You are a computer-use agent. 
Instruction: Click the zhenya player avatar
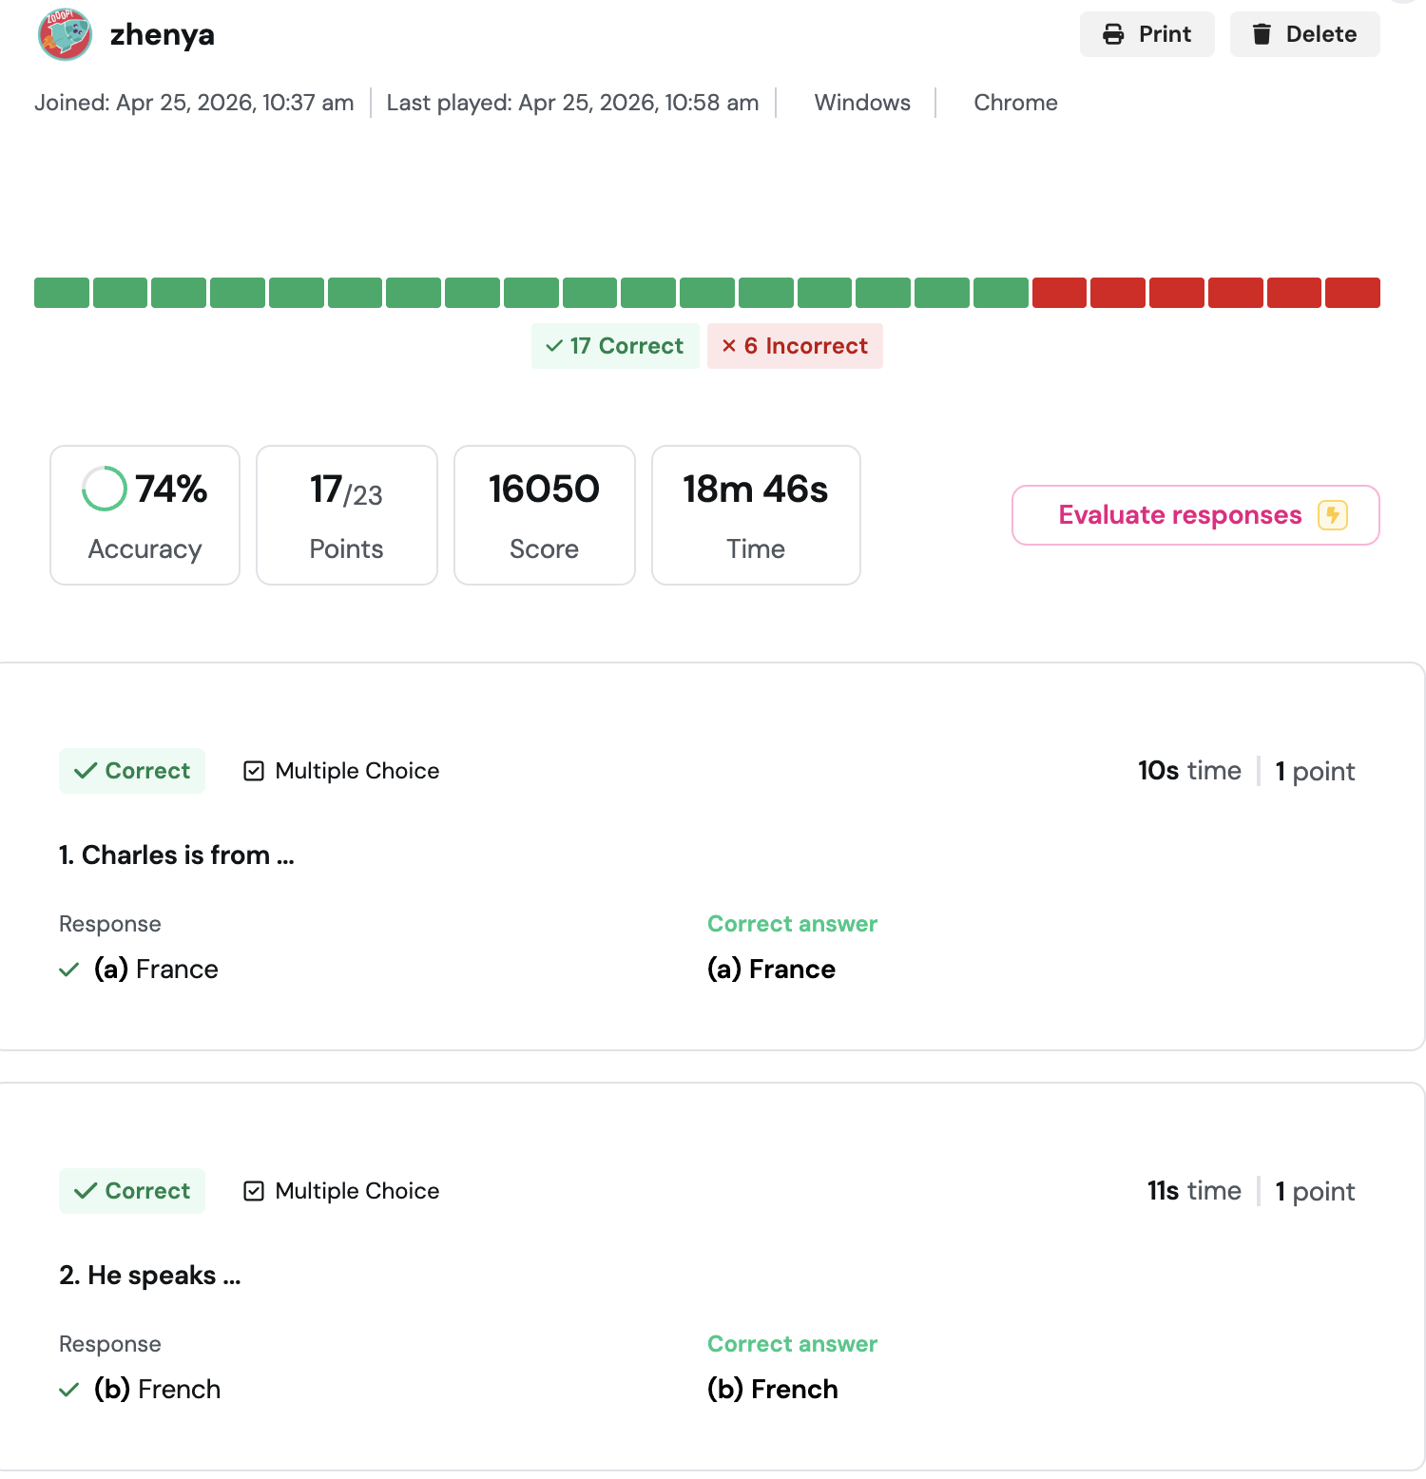tap(65, 34)
